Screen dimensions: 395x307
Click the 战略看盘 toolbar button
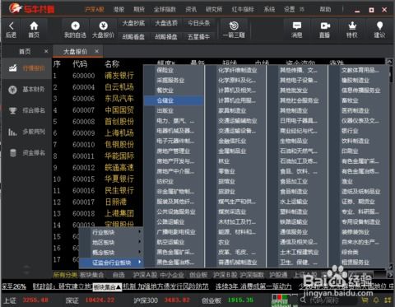[x=133, y=37]
